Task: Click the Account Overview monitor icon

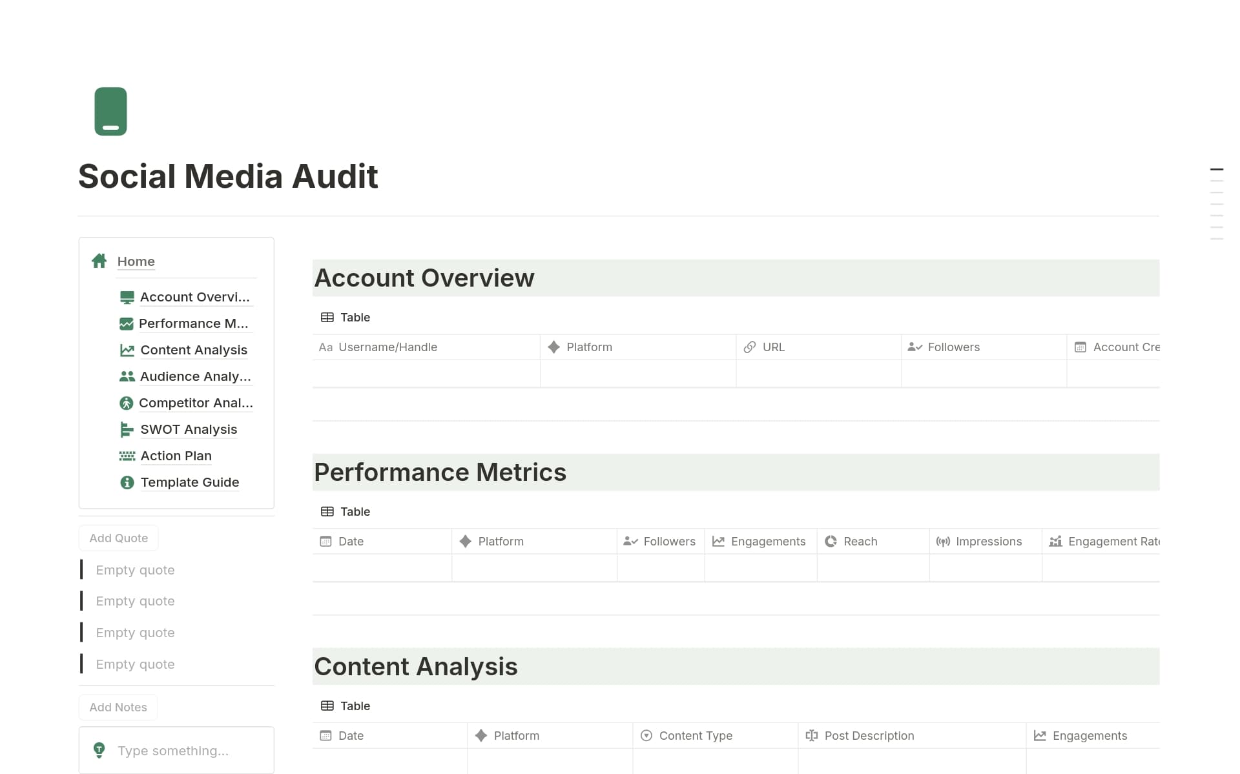Action: point(127,296)
